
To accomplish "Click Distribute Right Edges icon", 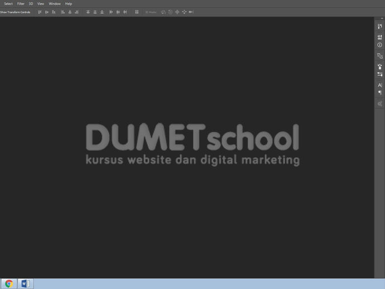I will pyautogui.click(x=125, y=12).
